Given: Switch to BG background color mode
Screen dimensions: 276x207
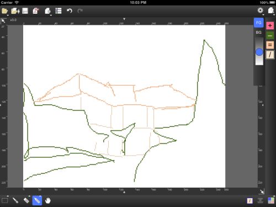Looking at the screenshot, I should [259, 33].
